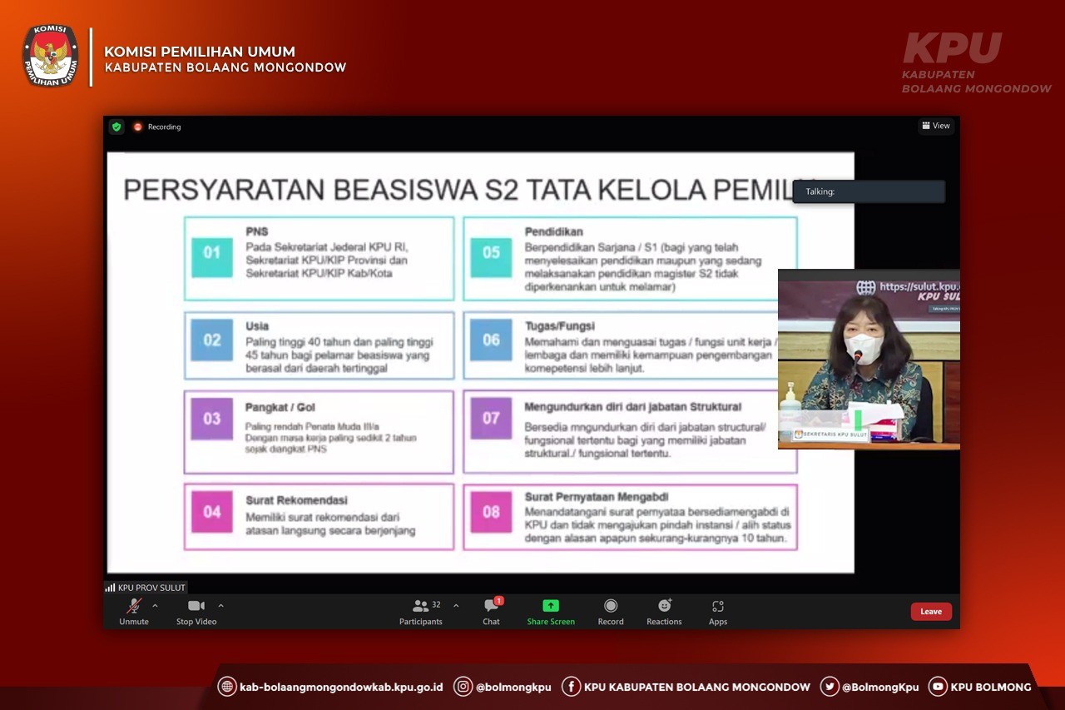Expand the arrow next to Participants
The height and width of the screenshot is (710, 1065).
456,606
